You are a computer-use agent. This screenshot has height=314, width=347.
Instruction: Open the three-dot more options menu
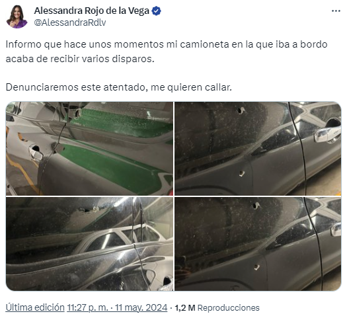tap(336, 11)
